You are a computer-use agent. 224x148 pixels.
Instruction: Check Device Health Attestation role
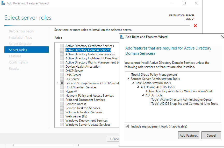click(x=62, y=67)
